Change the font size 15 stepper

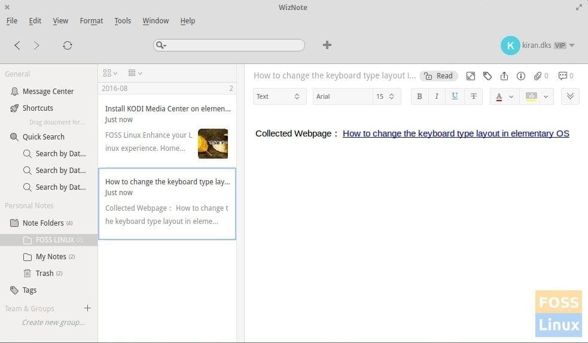click(387, 96)
